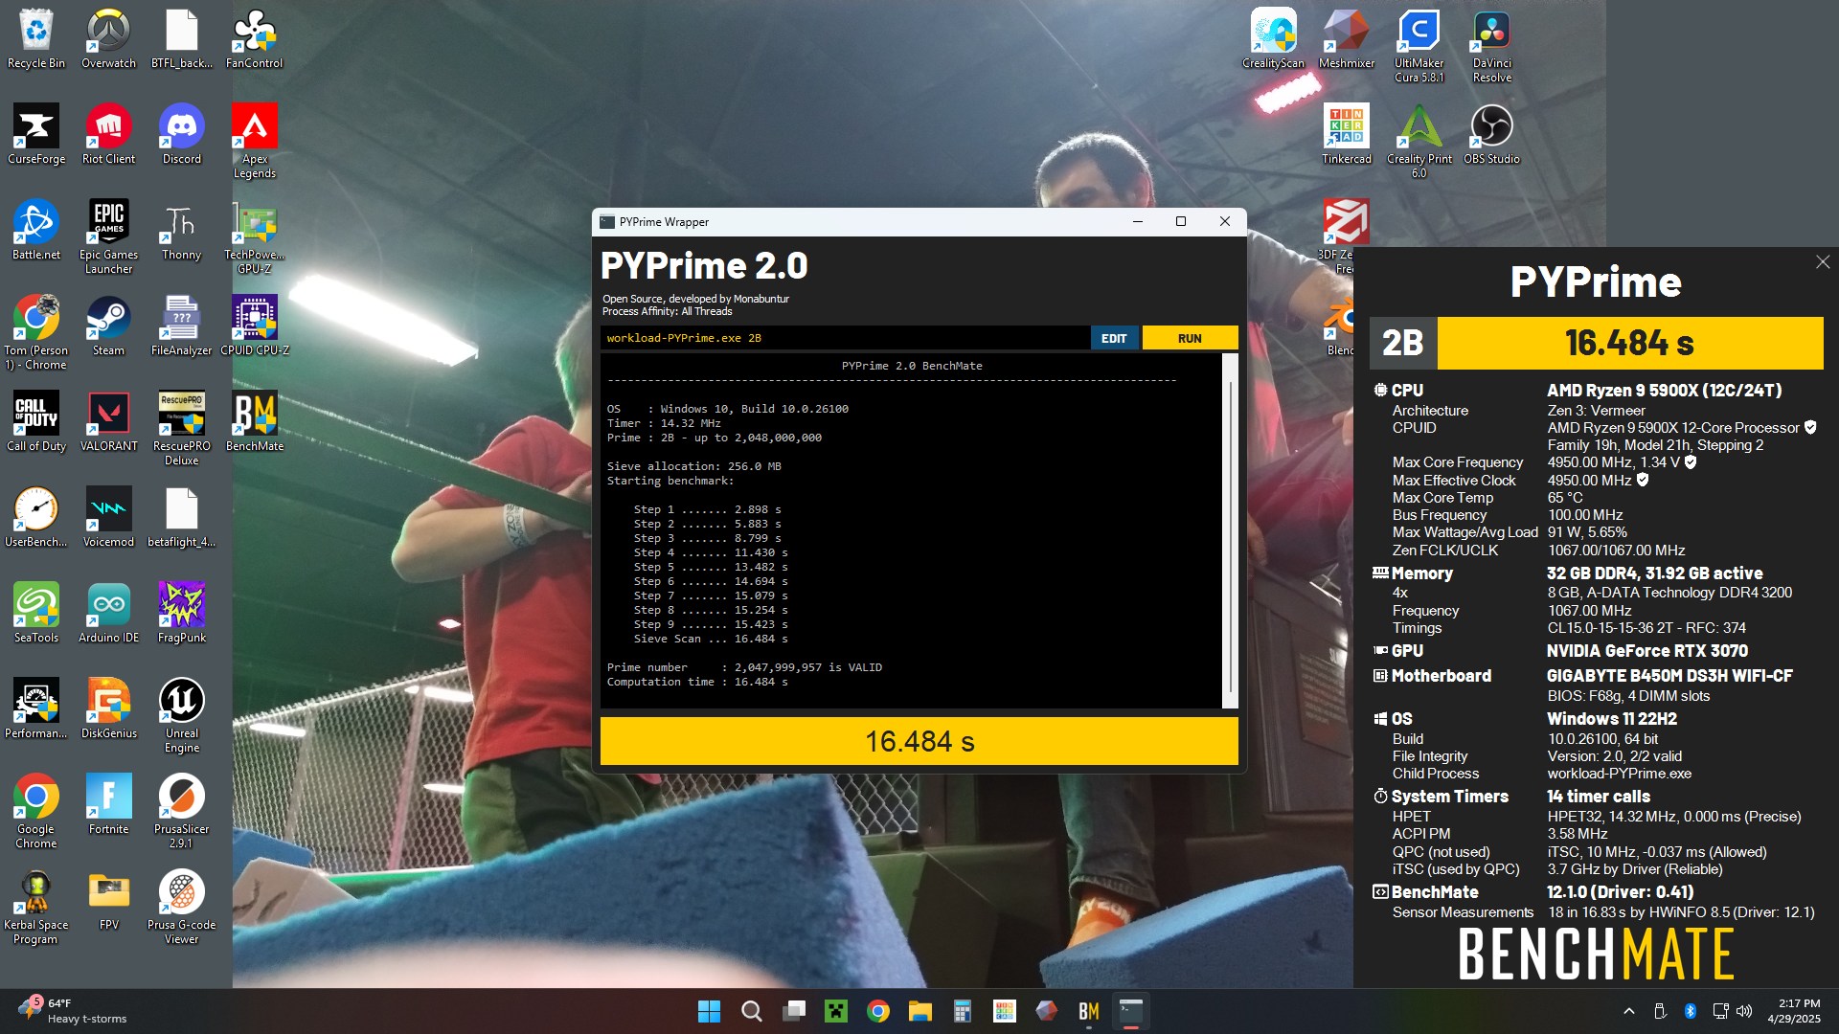Select the DiskGenius desktop icon
Viewport: 1839px width, 1034px height.
[108, 709]
